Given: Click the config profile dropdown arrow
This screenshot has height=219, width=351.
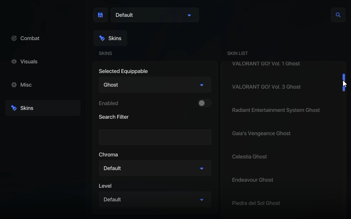Looking at the screenshot, I should [x=189, y=15].
